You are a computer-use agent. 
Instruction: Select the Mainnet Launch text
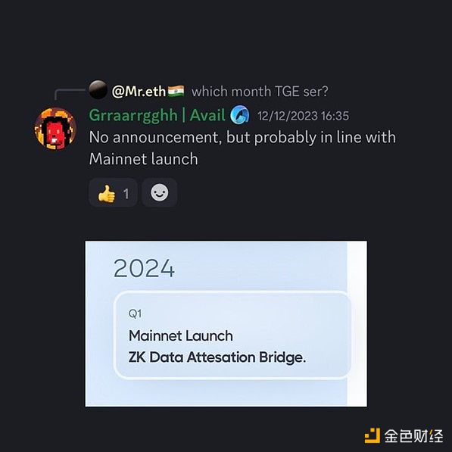click(181, 336)
